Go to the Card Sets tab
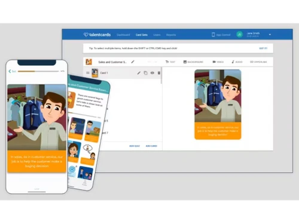This screenshot has height=224, width=299. [x=142, y=35]
